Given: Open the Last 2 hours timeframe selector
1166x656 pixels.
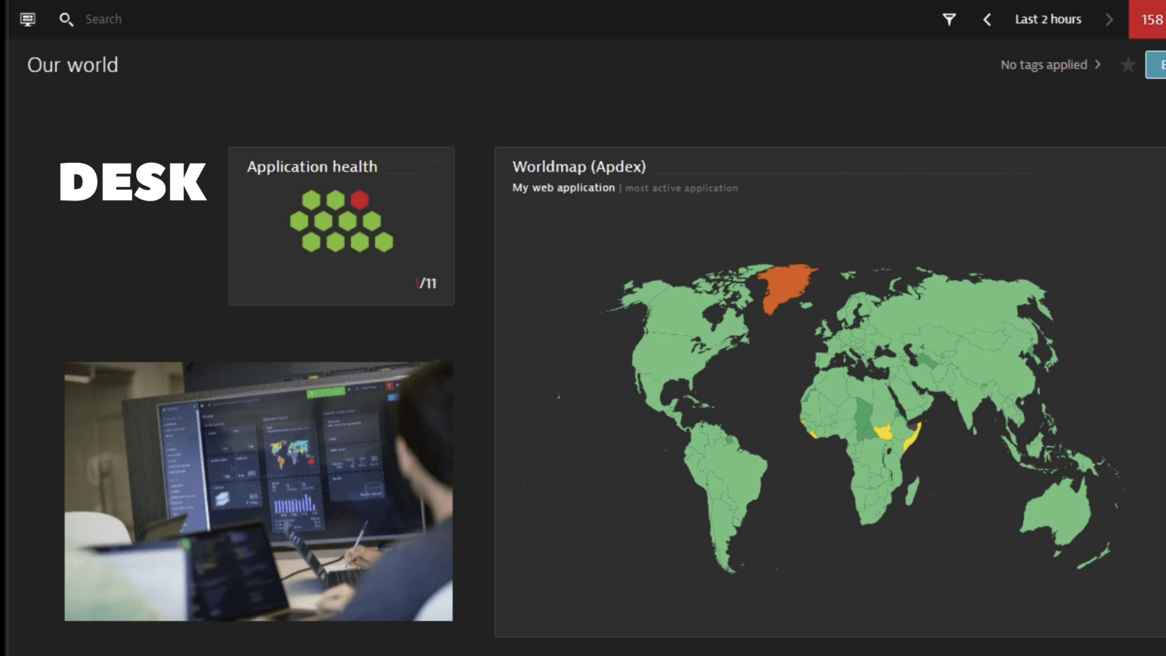Looking at the screenshot, I should [x=1048, y=19].
